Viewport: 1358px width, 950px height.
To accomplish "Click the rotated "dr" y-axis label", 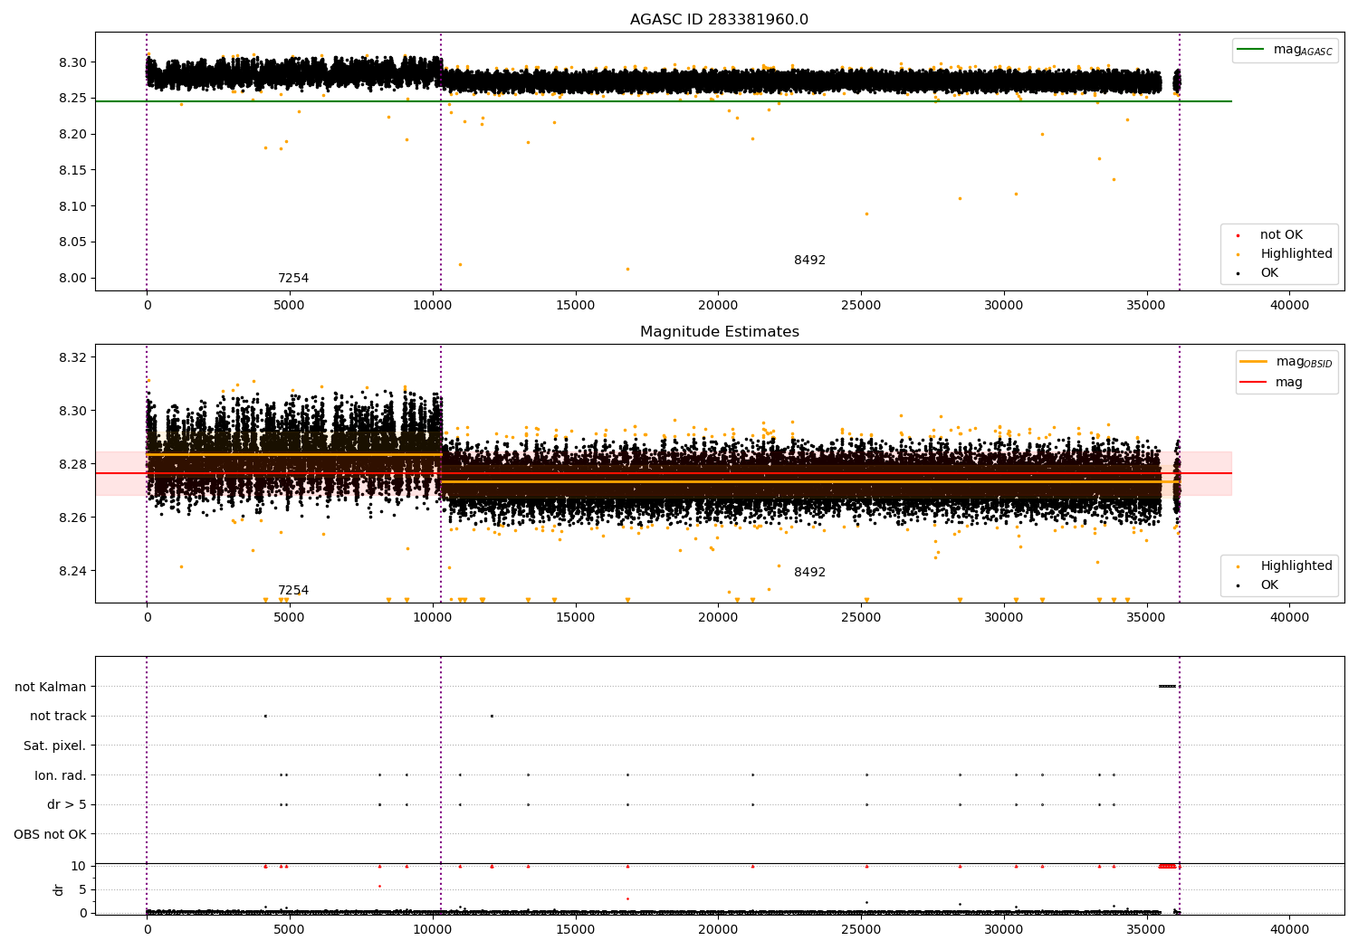I will [59, 889].
